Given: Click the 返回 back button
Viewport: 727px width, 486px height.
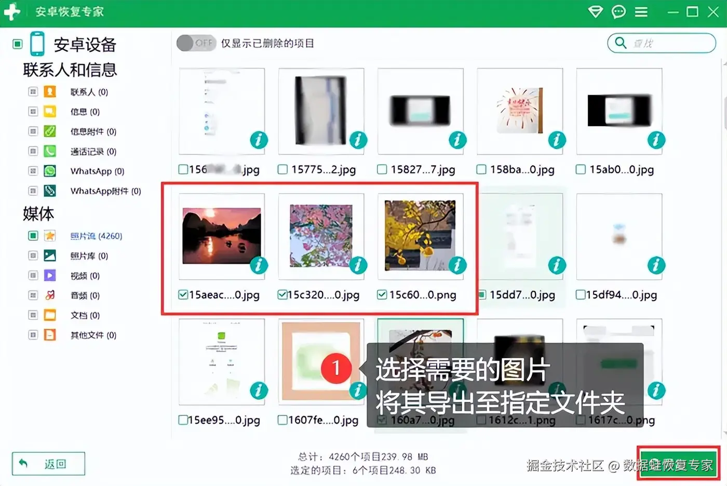Looking at the screenshot, I should coord(48,464).
